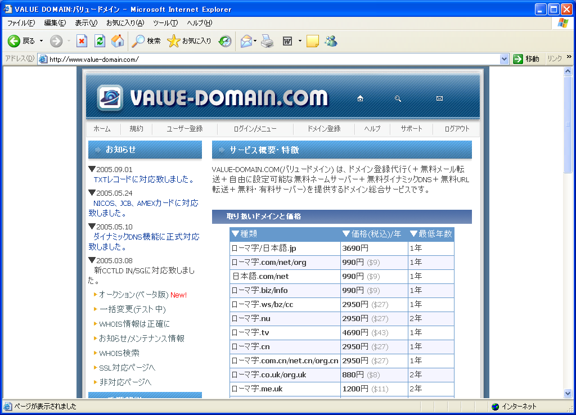
Task: Expand the Links (リンク) toolbar chevron
Action: point(569,57)
